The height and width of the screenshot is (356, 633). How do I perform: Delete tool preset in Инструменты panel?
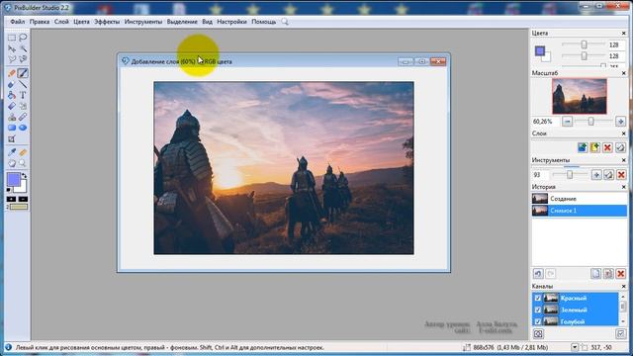621,175
